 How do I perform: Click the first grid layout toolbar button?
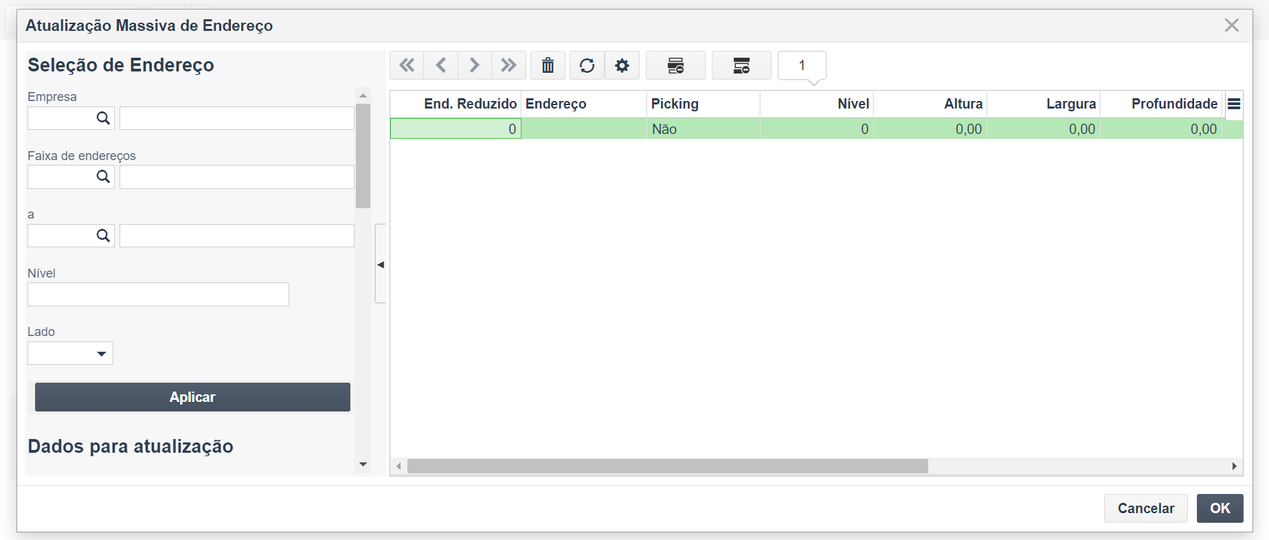pos(675,65)
